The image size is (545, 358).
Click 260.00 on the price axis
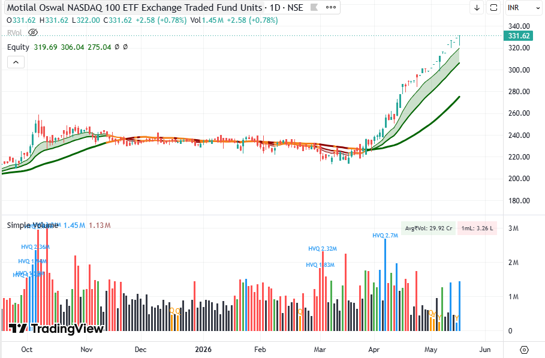[519, 113]
